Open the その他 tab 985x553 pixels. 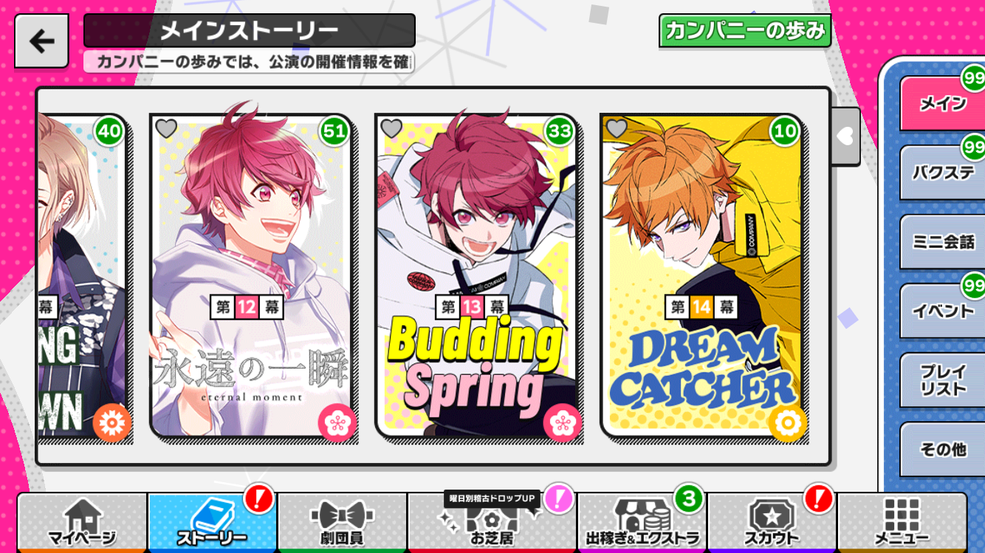(942, 450)
